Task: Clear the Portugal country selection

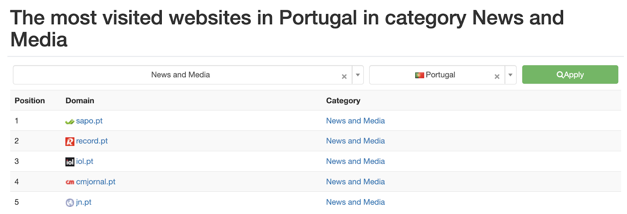Action: (x=497, y=77)
